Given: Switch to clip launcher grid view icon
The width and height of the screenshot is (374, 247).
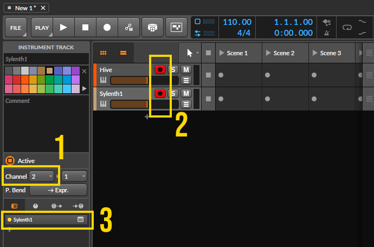Looking at the screenshot, I should [x=104, y=53].
